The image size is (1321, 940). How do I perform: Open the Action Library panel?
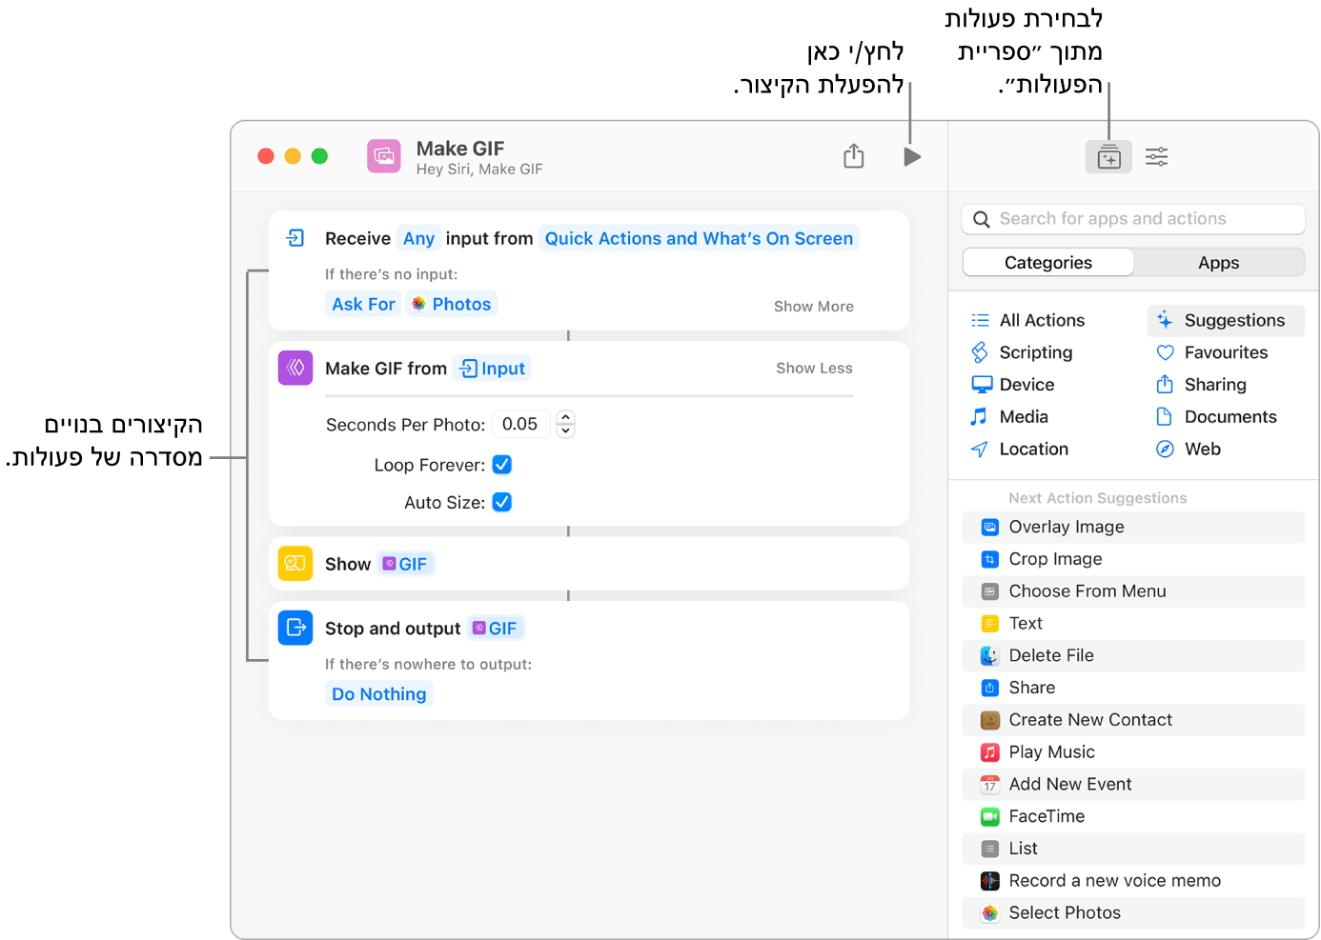point(1108,156)
